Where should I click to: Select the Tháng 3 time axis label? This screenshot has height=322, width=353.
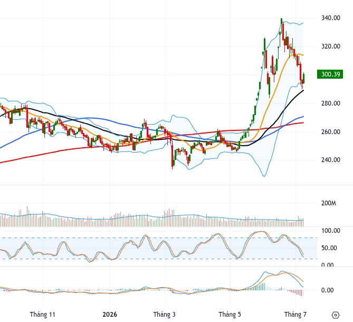click(164, 314)
